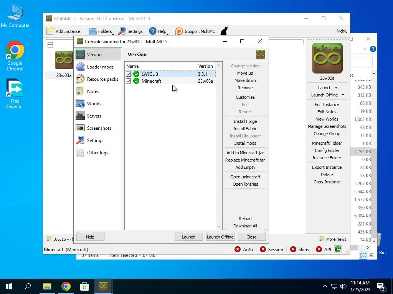393x294 pixels.
Task: Click Export Instance in side panel
Action: pyautogui.click(x=327, y=167)
